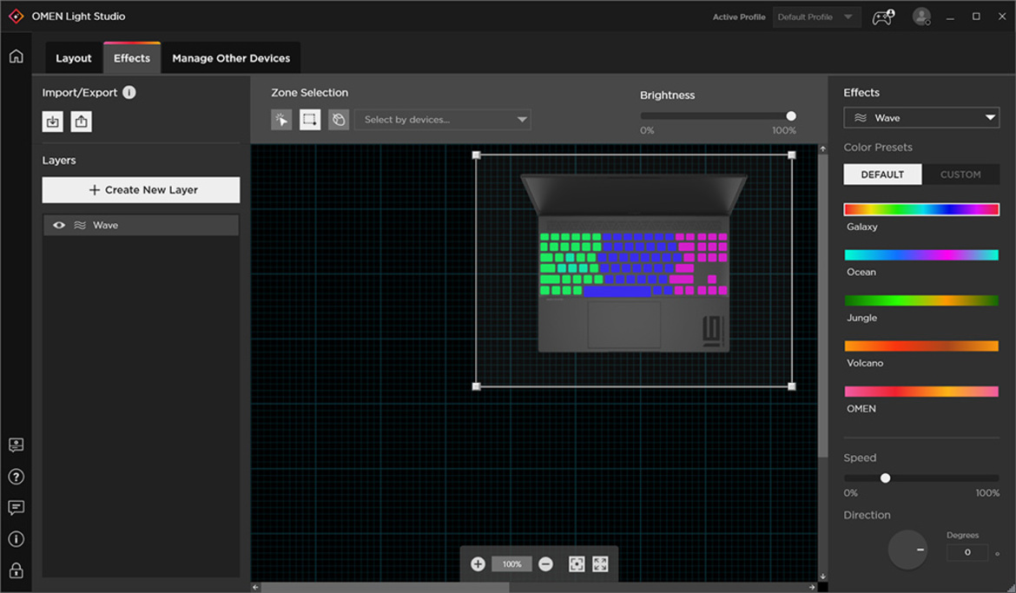This screenshot has height=593, width=1016.
Task: Click Create New Layer button
Action: pos(141,190)
